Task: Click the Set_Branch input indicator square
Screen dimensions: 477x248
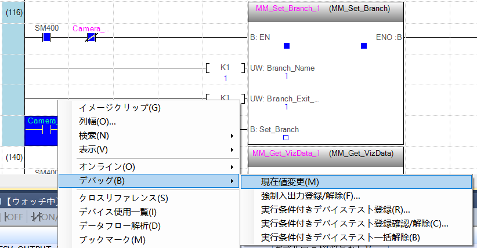Action: click(x=286, y=138)
